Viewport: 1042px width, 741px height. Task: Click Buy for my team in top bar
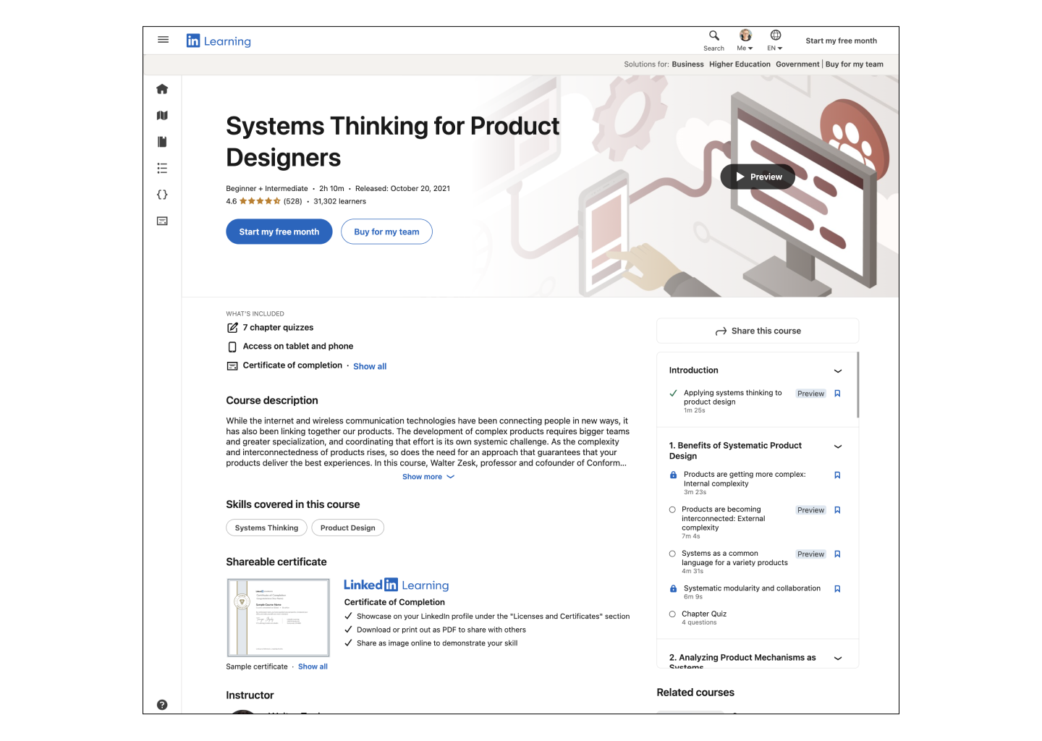(855, 64)
